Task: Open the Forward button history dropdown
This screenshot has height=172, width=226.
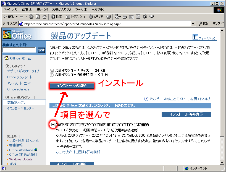Action: point(26,17)
